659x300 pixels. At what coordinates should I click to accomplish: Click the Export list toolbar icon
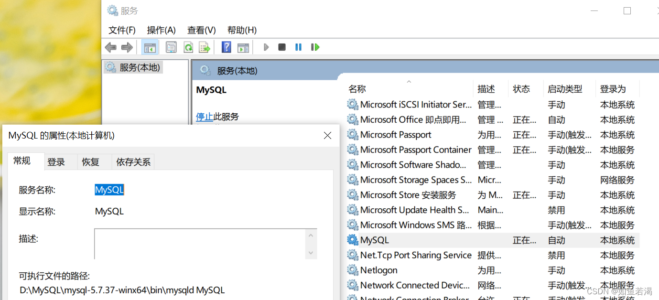tap(205, 47)
